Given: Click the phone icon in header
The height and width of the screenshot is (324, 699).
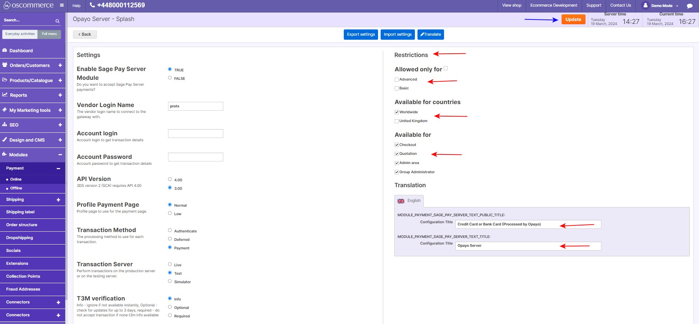Looking at the screenshot, I should tap(92, 5).
